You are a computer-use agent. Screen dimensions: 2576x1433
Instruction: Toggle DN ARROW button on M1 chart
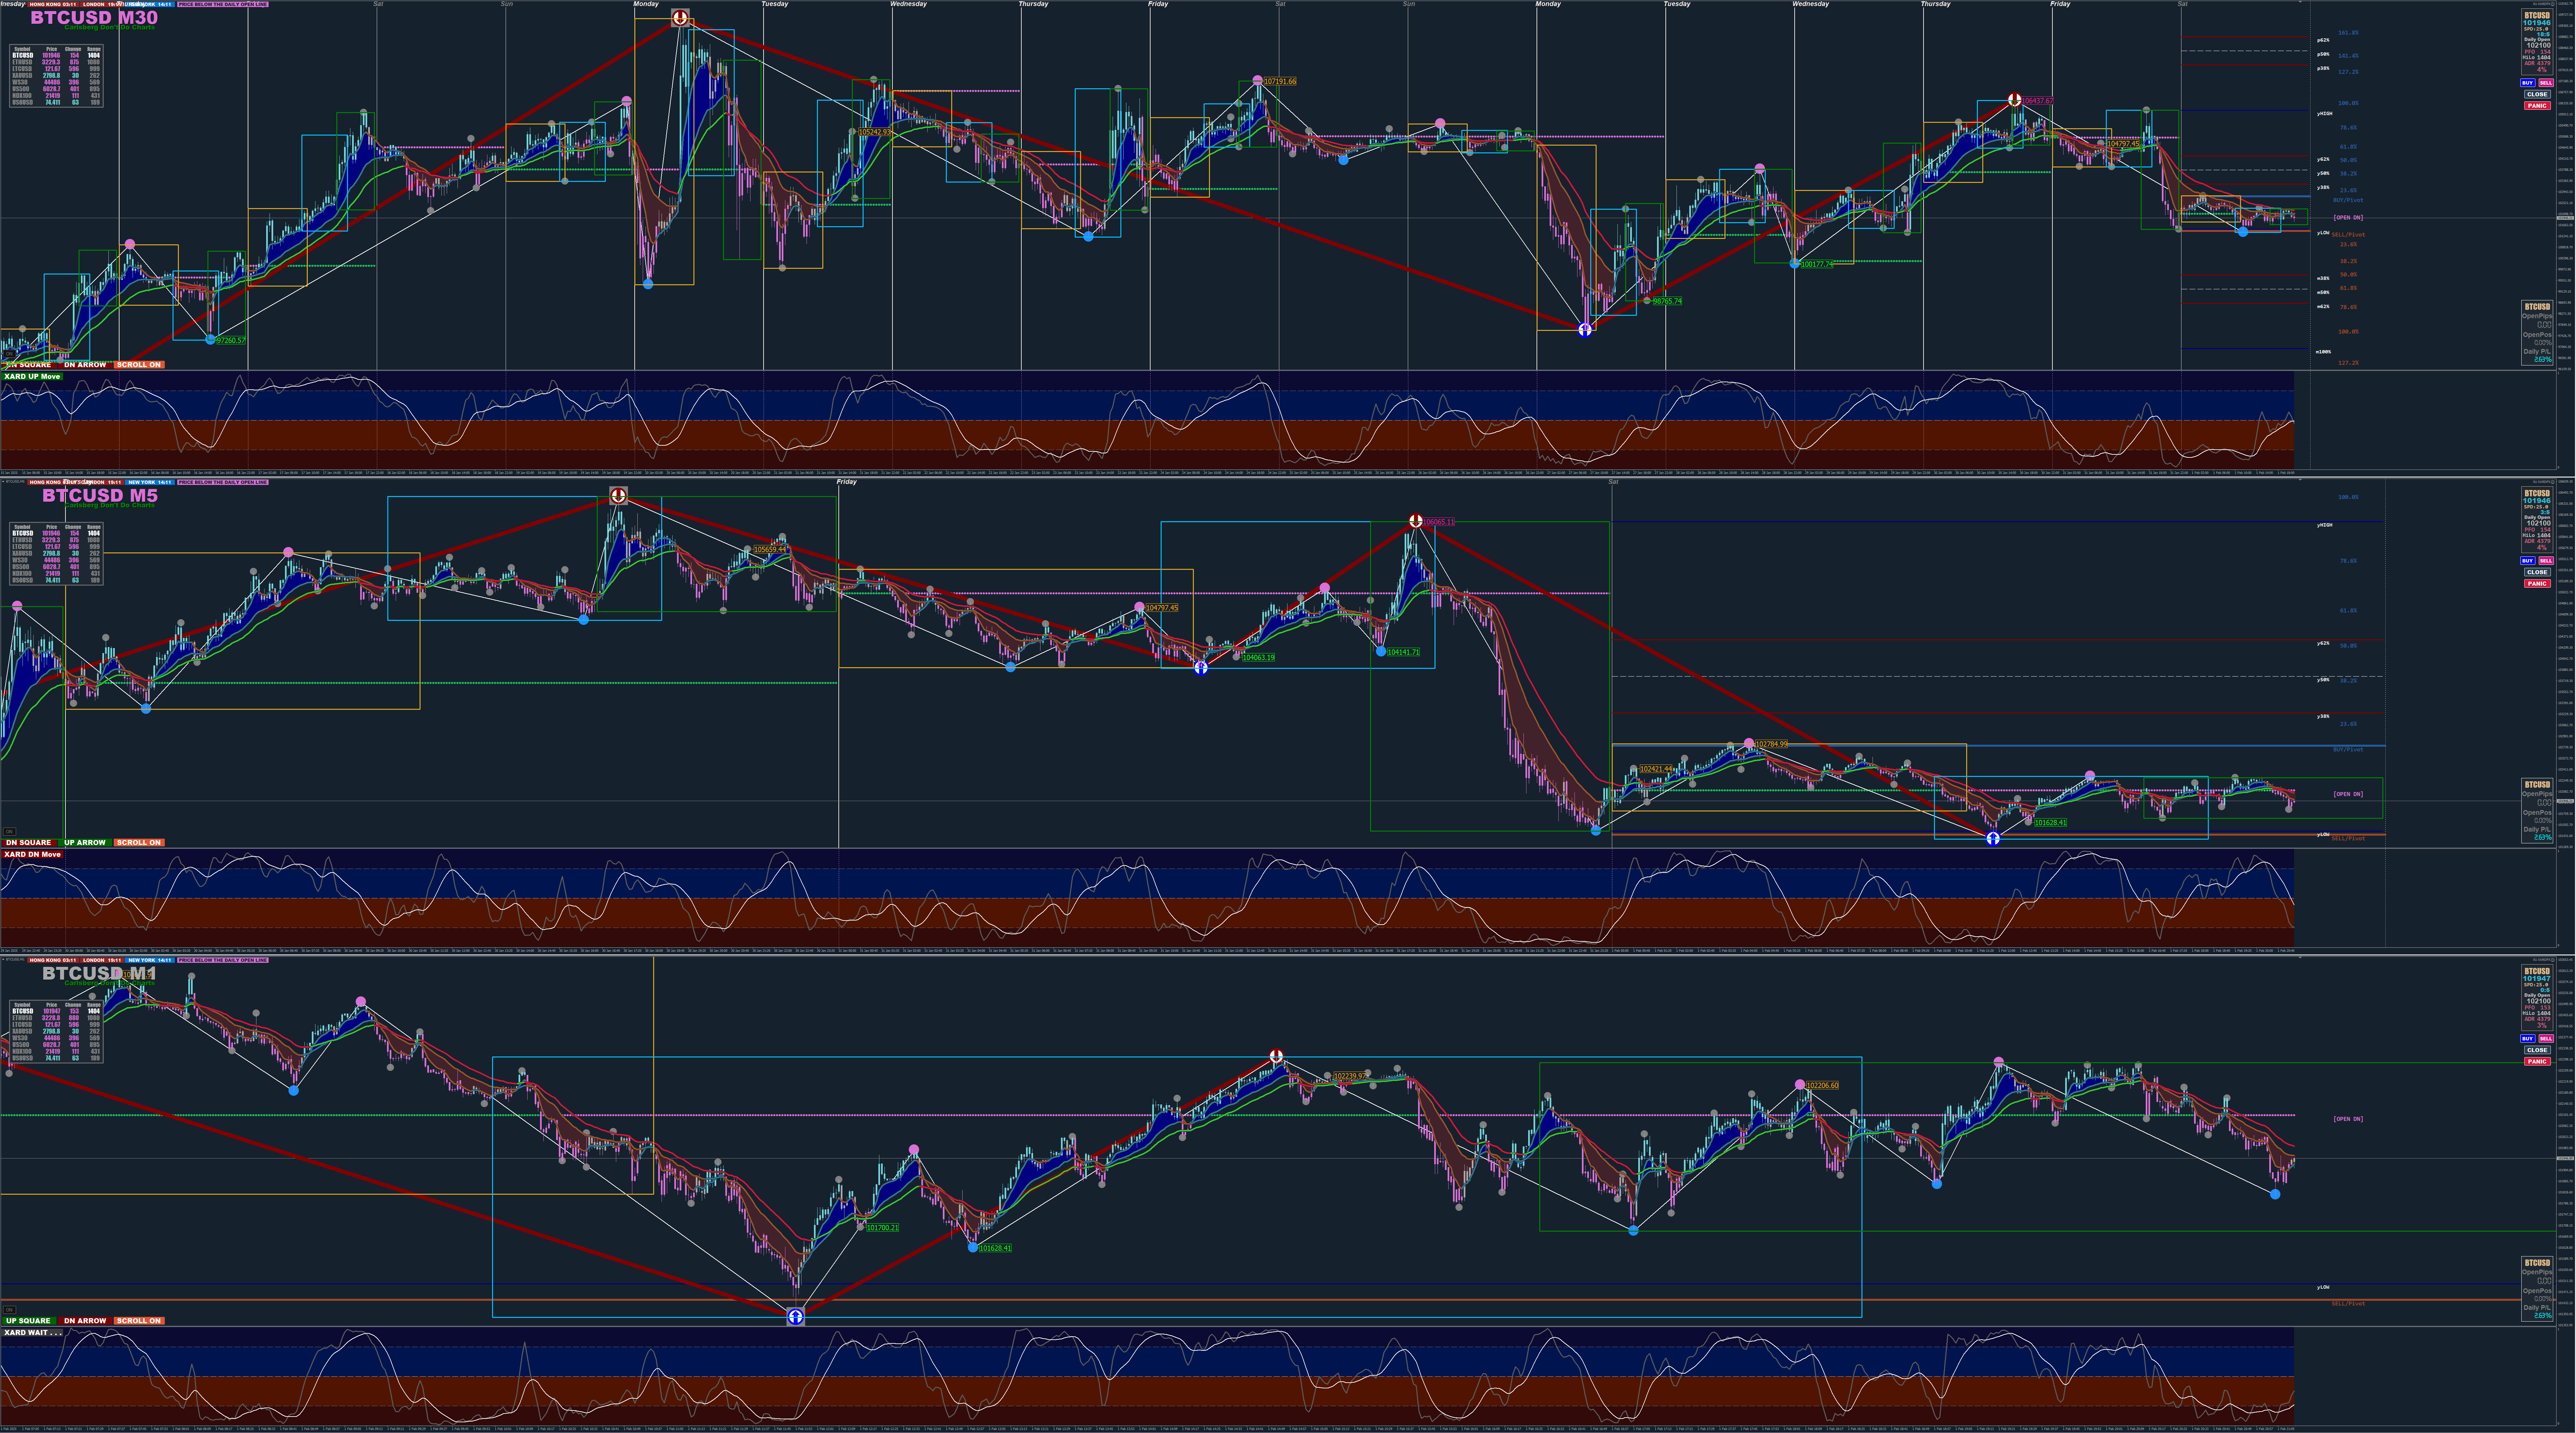pyautogui.click(x=85, y=1321)
